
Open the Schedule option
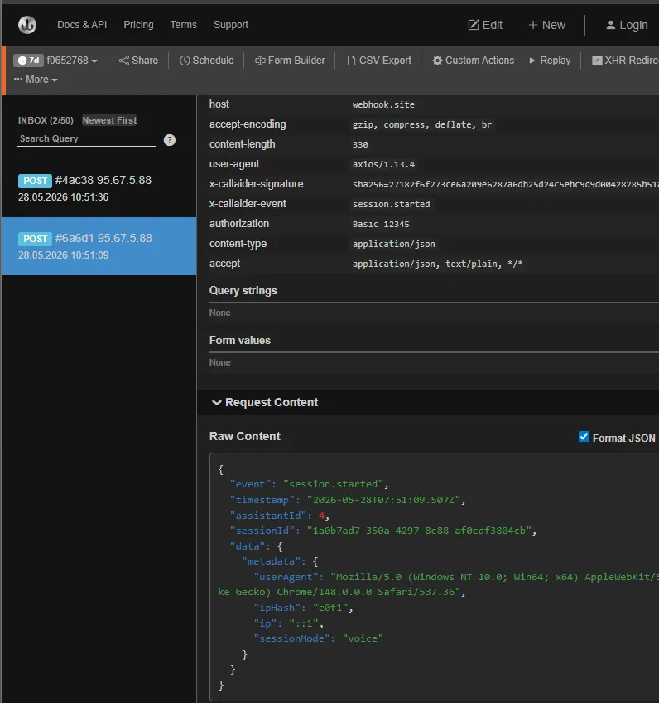(x=206, y=61)
